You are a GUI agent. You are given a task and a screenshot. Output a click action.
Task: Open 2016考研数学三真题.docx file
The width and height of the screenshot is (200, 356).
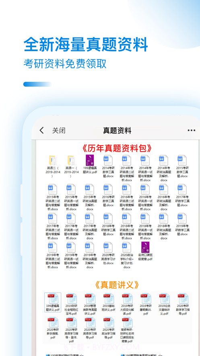point(108,196)
